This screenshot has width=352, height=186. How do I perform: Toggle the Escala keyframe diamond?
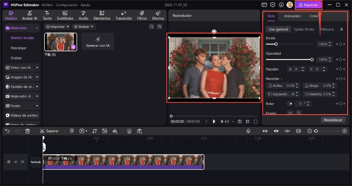point(341,44)
